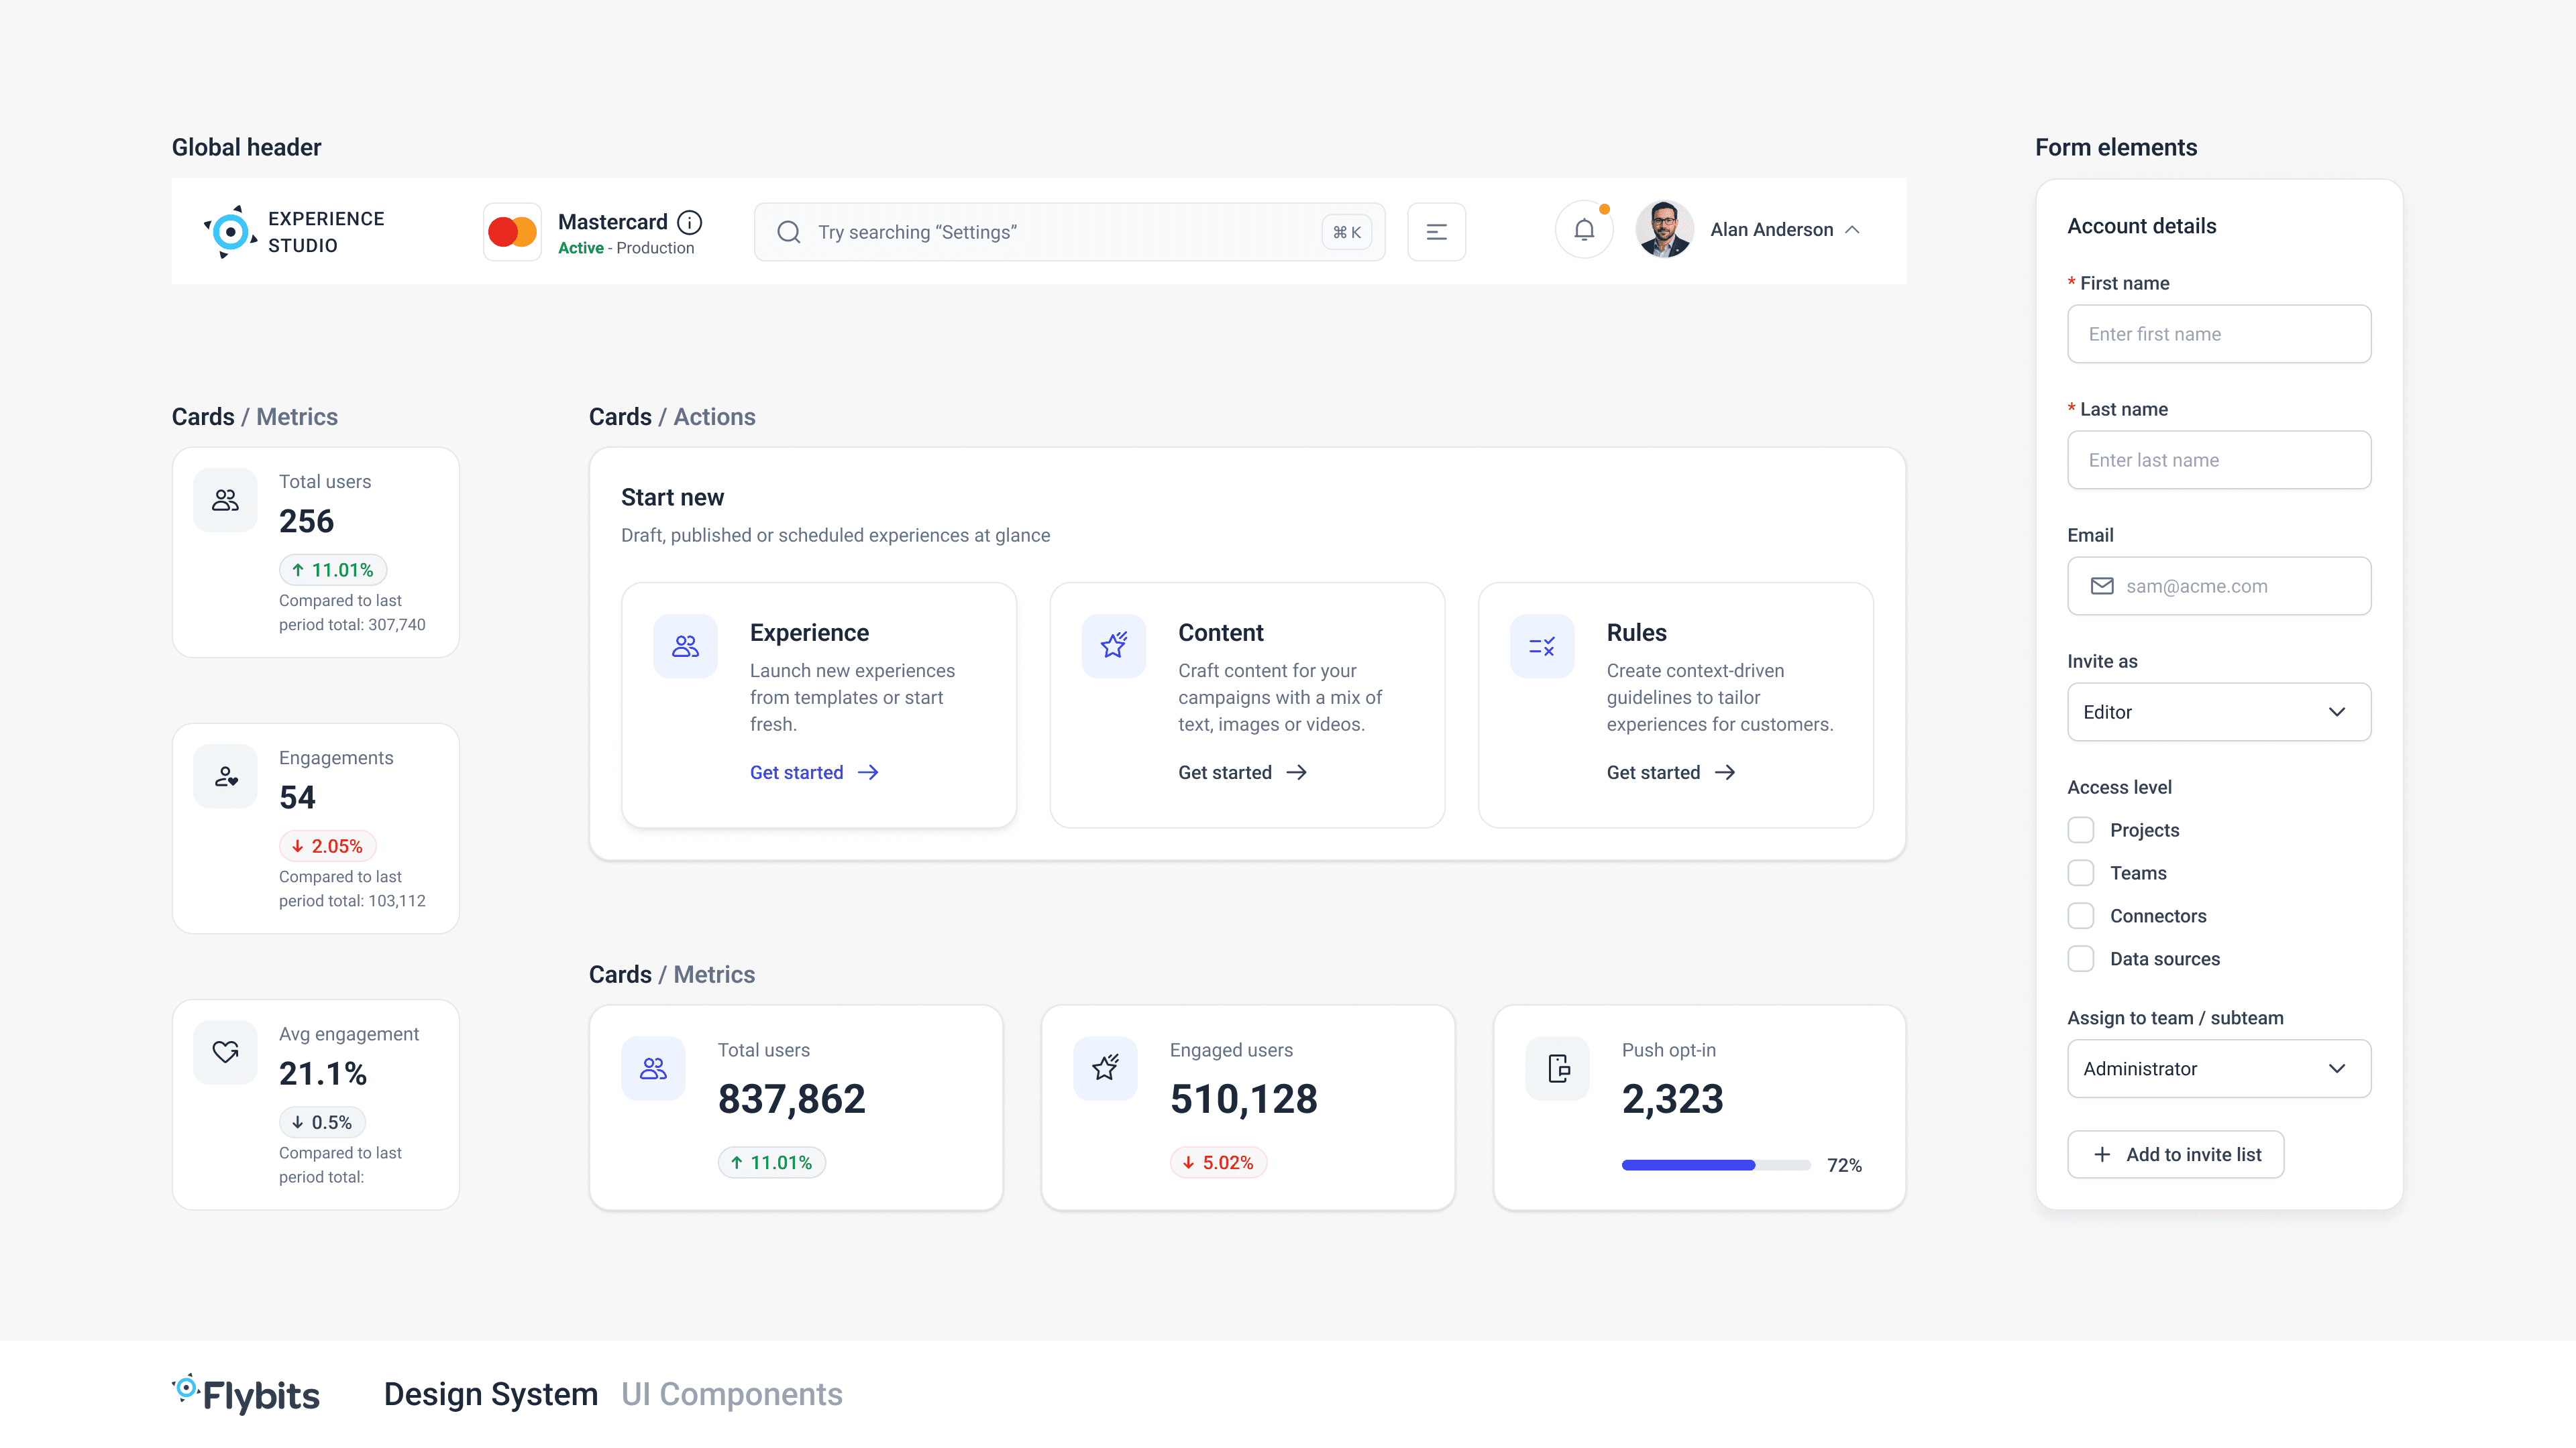Click the Avg engagement heart icon
Screen dimensions: 2576x1448
point(225,1052)
